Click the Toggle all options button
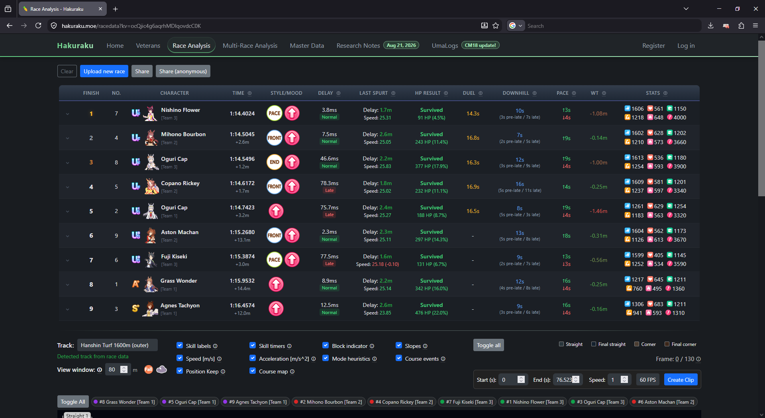The height and width of the screenshot is (418, 765). click(488, 345)
